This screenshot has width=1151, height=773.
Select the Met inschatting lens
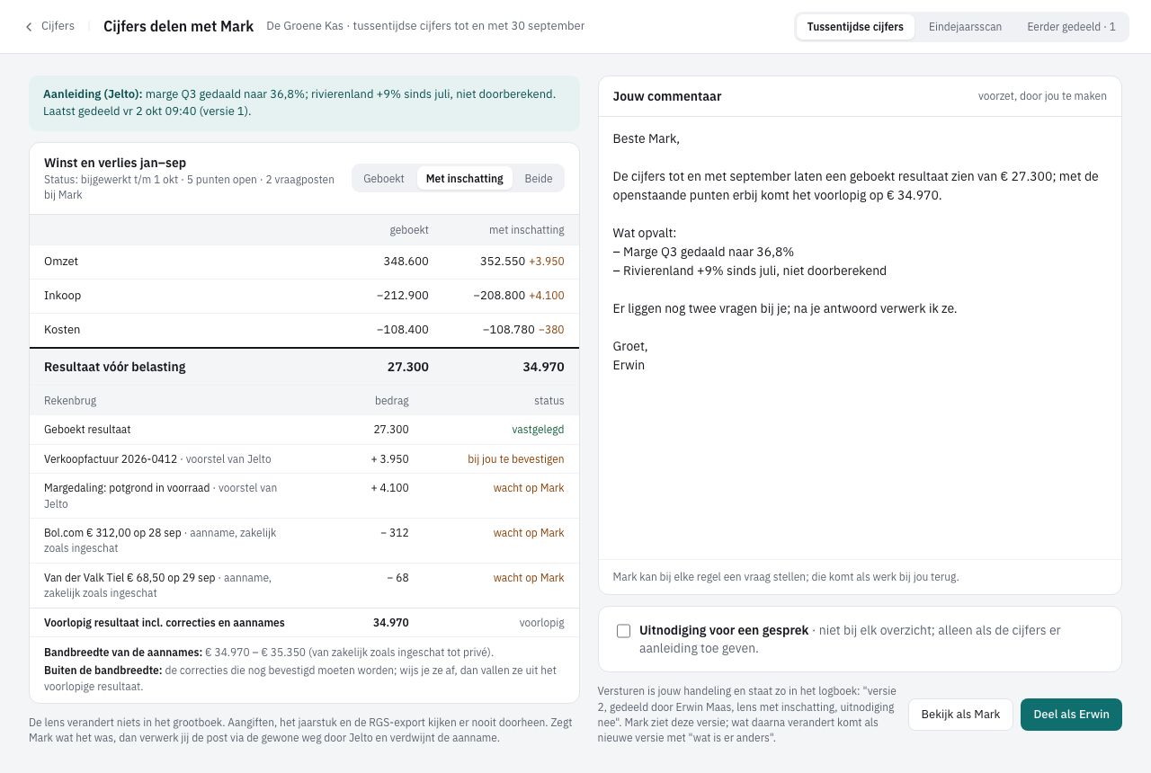pos(464,178)
